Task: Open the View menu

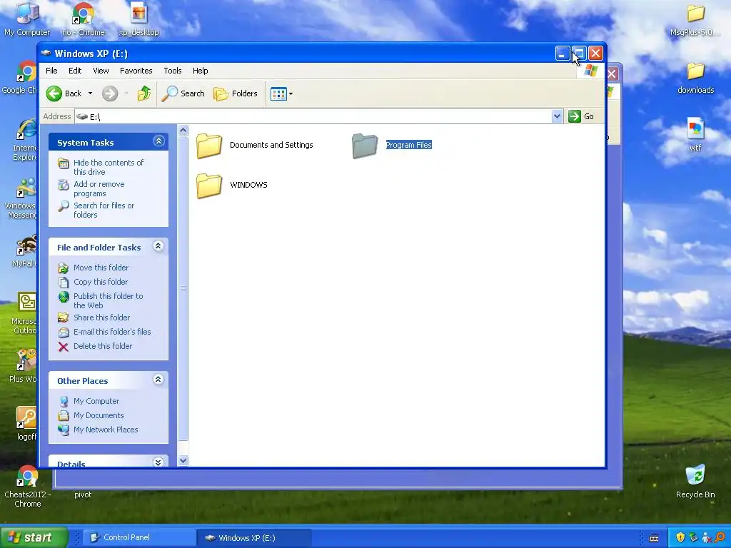Action: pyautogui.click(x=101, y=71)
